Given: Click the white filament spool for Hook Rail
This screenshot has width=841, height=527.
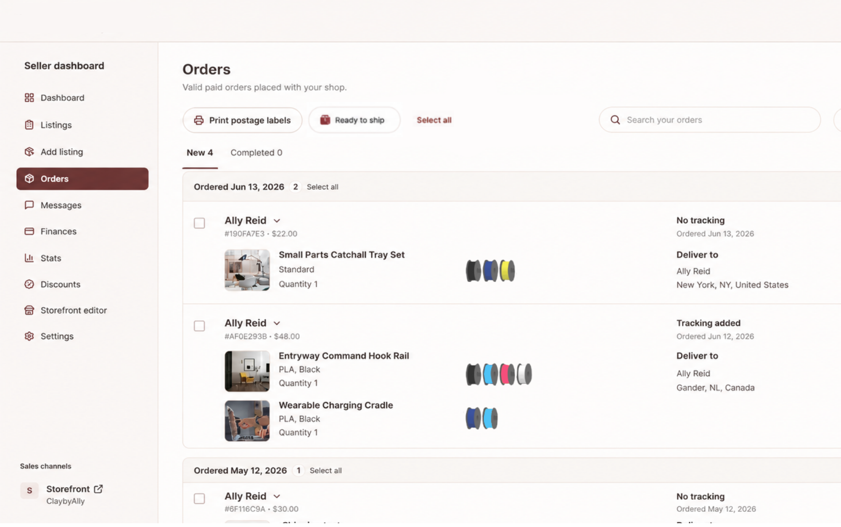Looking at the screenshot, I should 524,374.
